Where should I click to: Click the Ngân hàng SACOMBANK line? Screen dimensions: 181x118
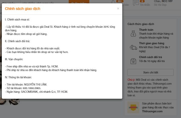37,92
